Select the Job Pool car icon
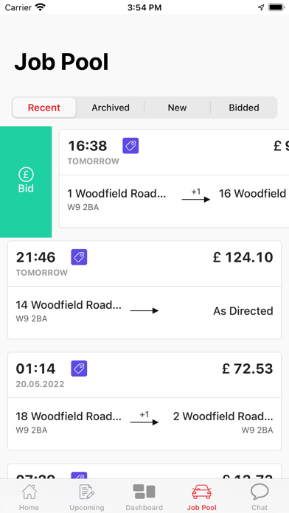The image size is (289, 513). (201, 492)
